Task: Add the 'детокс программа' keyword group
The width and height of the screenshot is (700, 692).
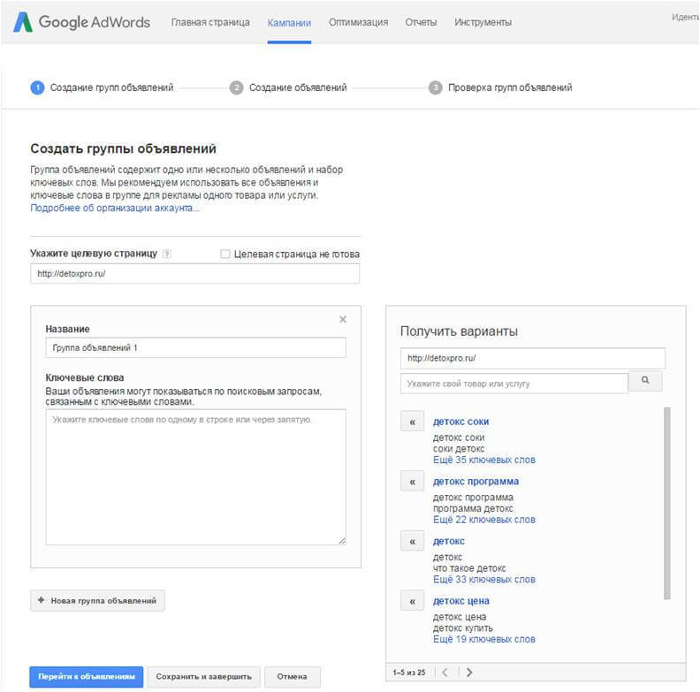Action: (412, 482)
